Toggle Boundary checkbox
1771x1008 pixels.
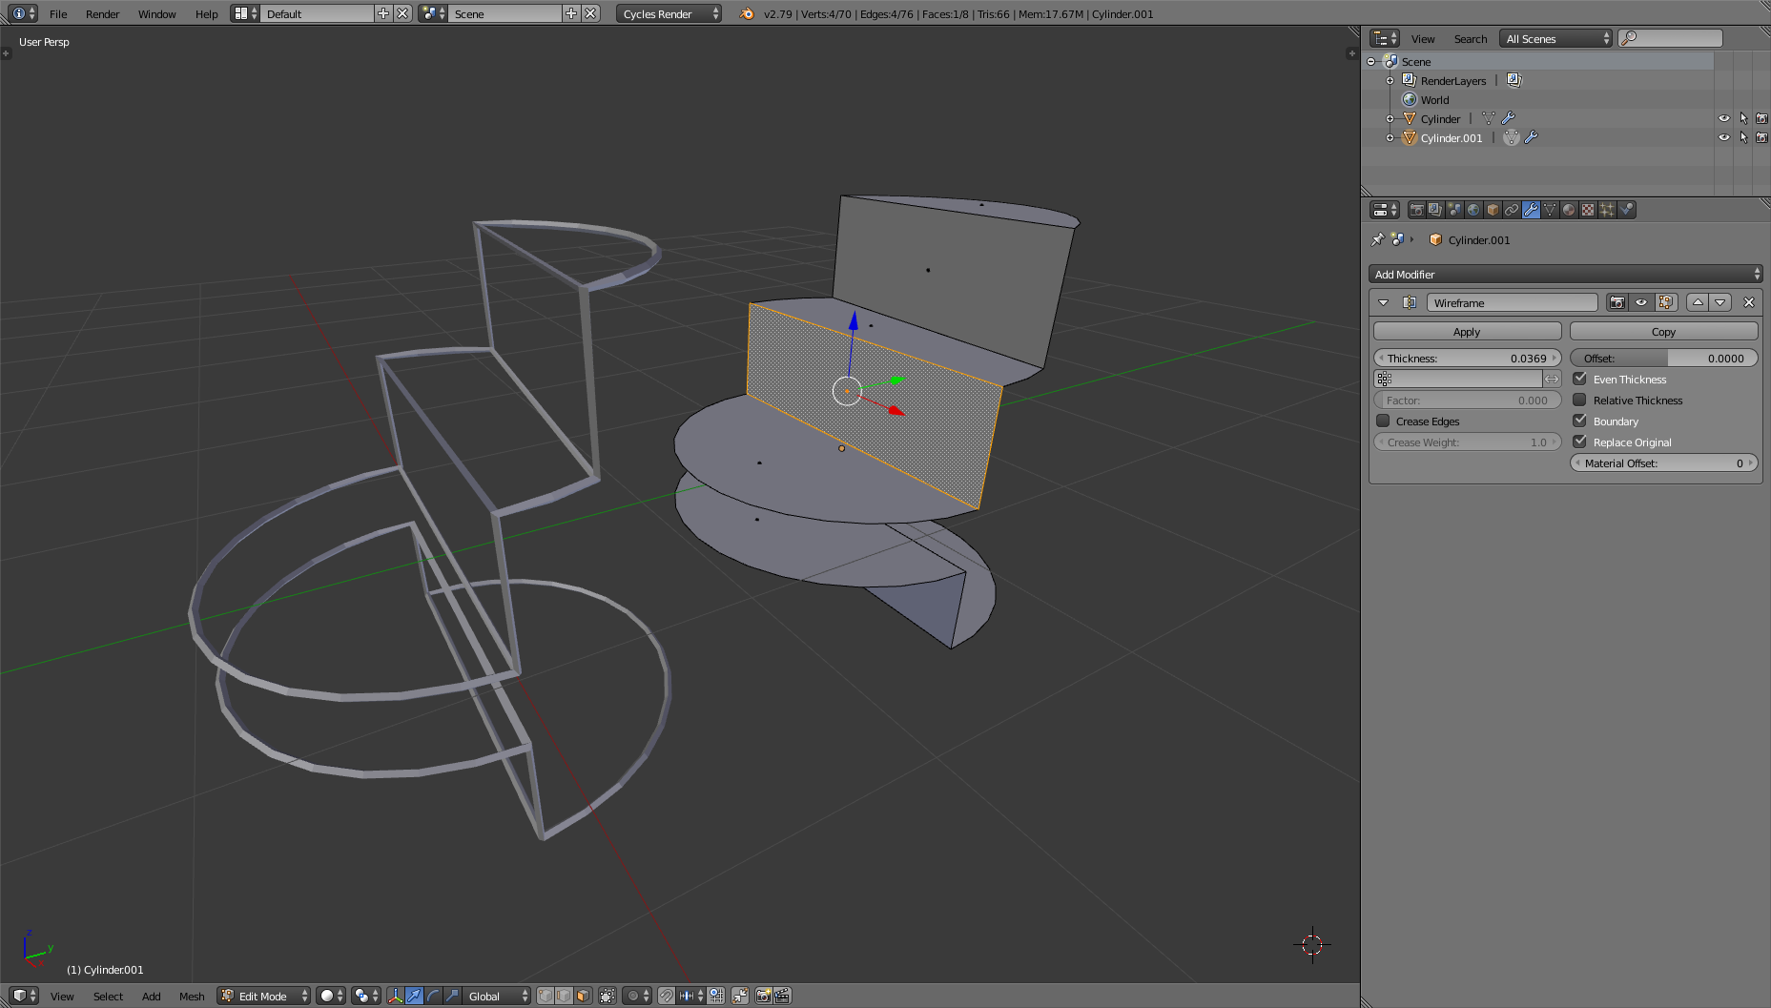(x=1580, y=421)
